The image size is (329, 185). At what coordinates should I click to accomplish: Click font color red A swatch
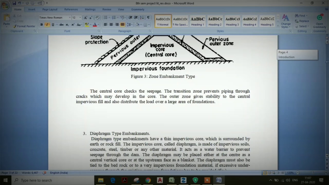pos(95,25)
